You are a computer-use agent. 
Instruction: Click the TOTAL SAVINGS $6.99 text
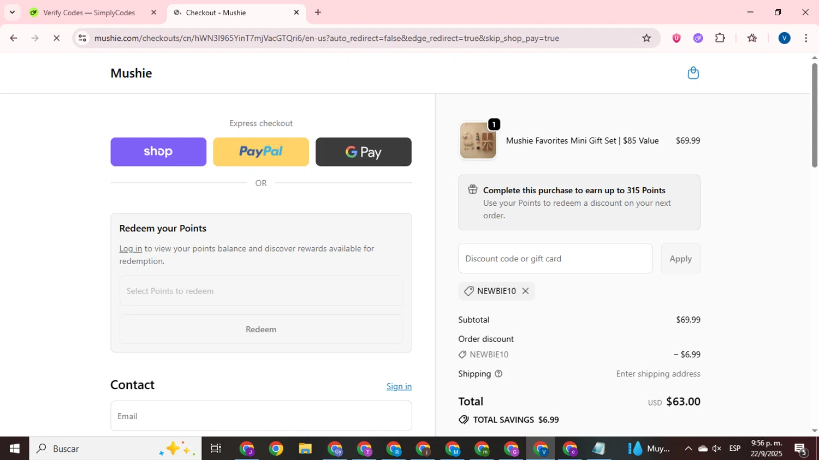tap(516, 420)
